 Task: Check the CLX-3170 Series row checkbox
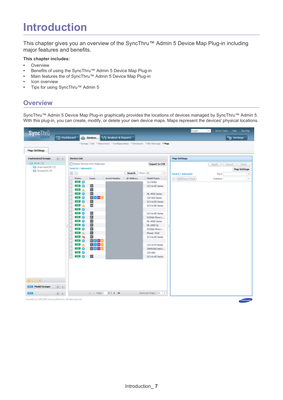pyautogui.click(x=71, y=245)
